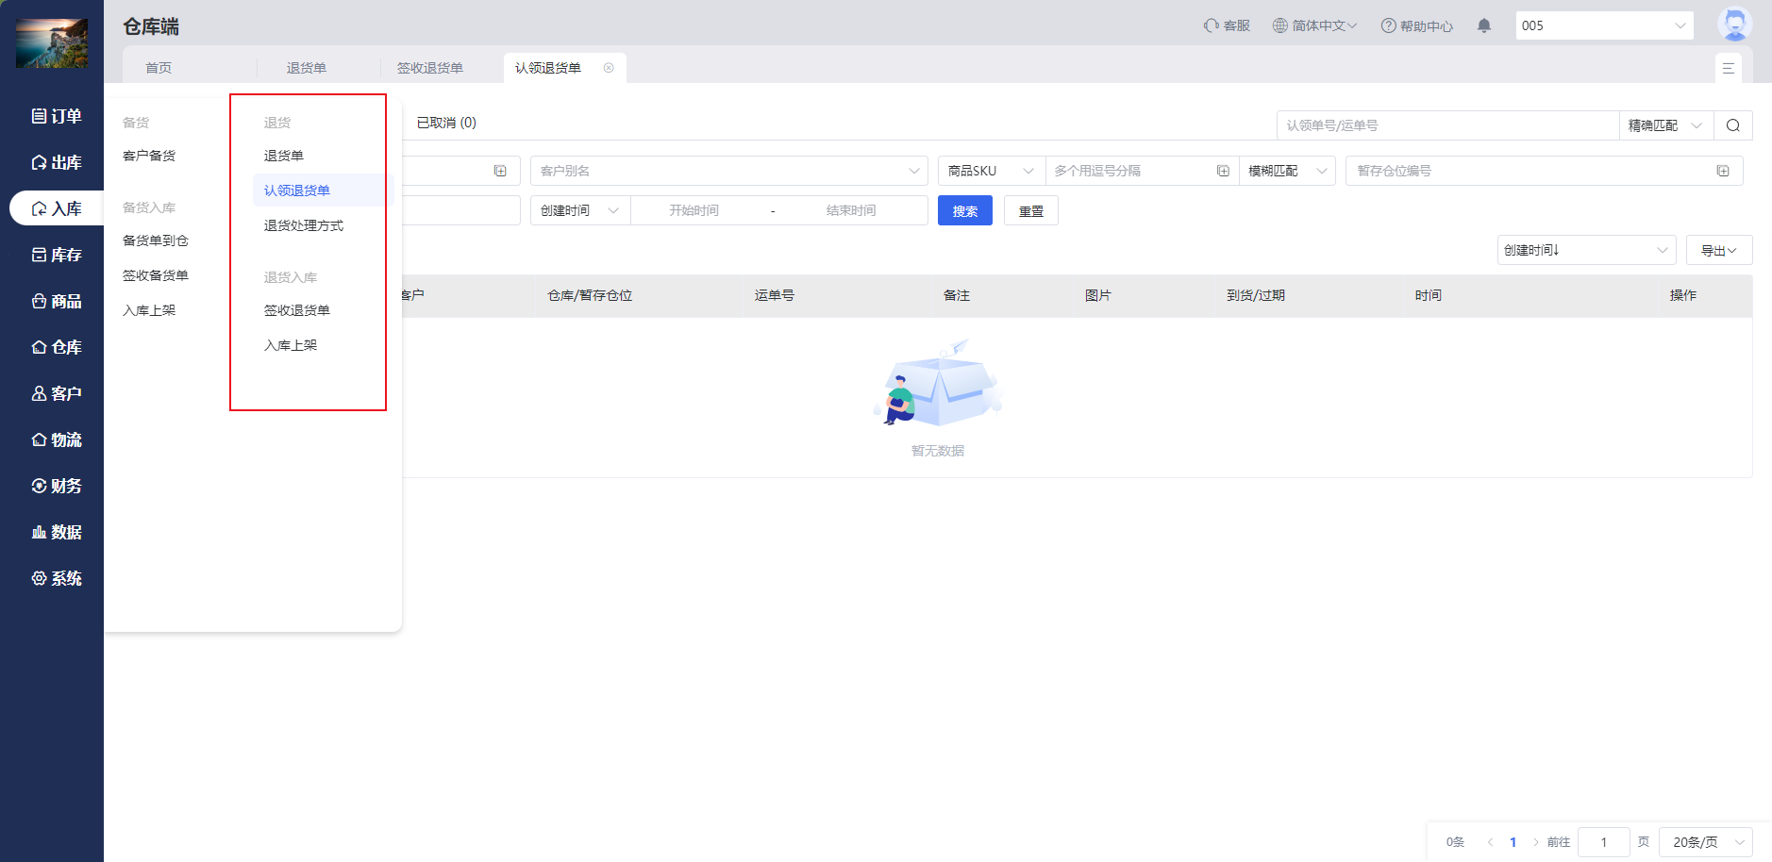The image size is (1772, 862).
Task: Close the 认领退货单 tab
Action: coord(609,68)
